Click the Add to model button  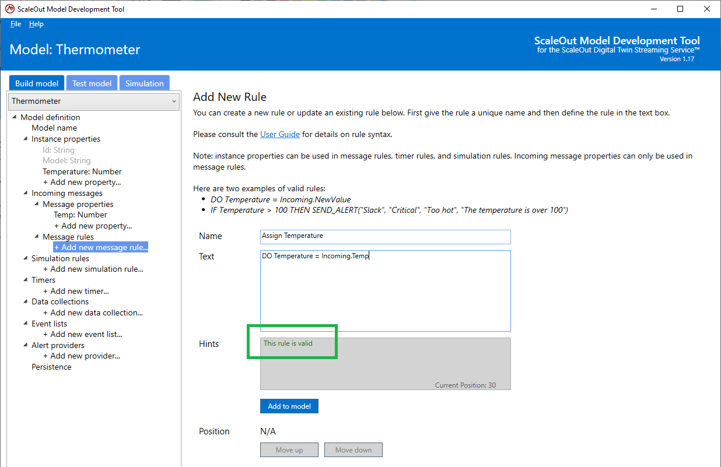tap(289, 406)
